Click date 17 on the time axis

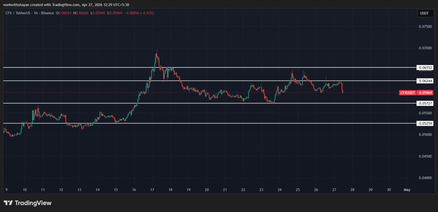[152, 190]
